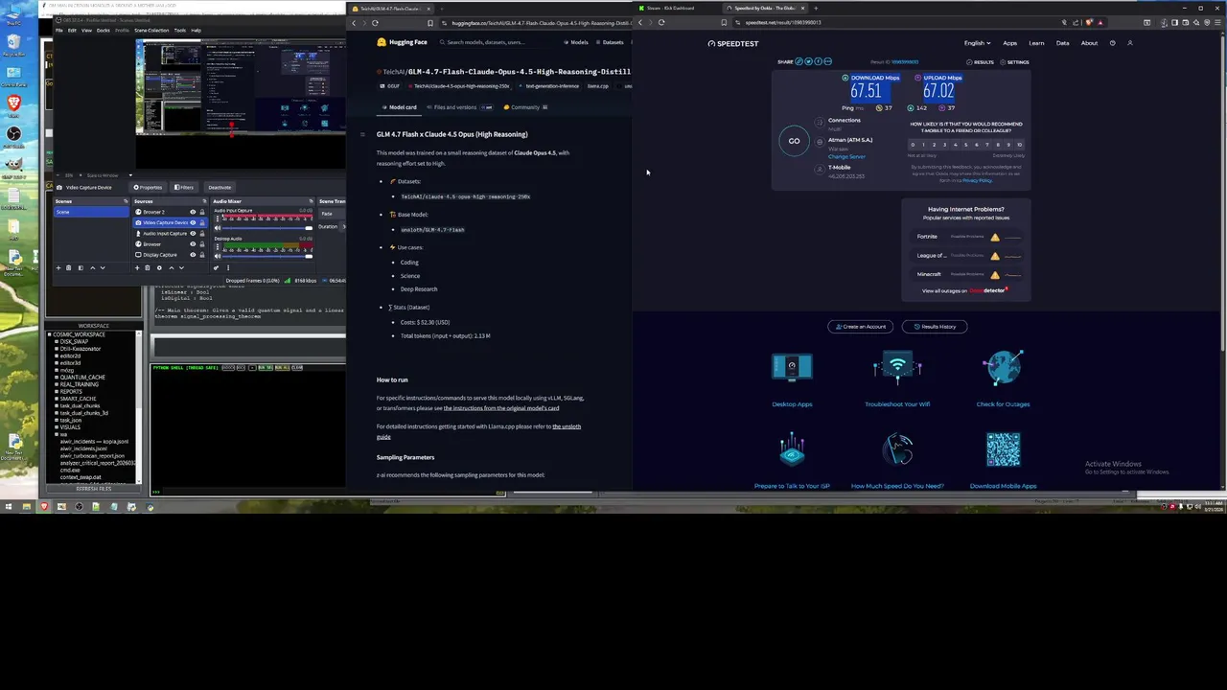Open the OBS File menu
This screenshot has width=1227, height=690.
pyautogui.click(x=58, y=30)
